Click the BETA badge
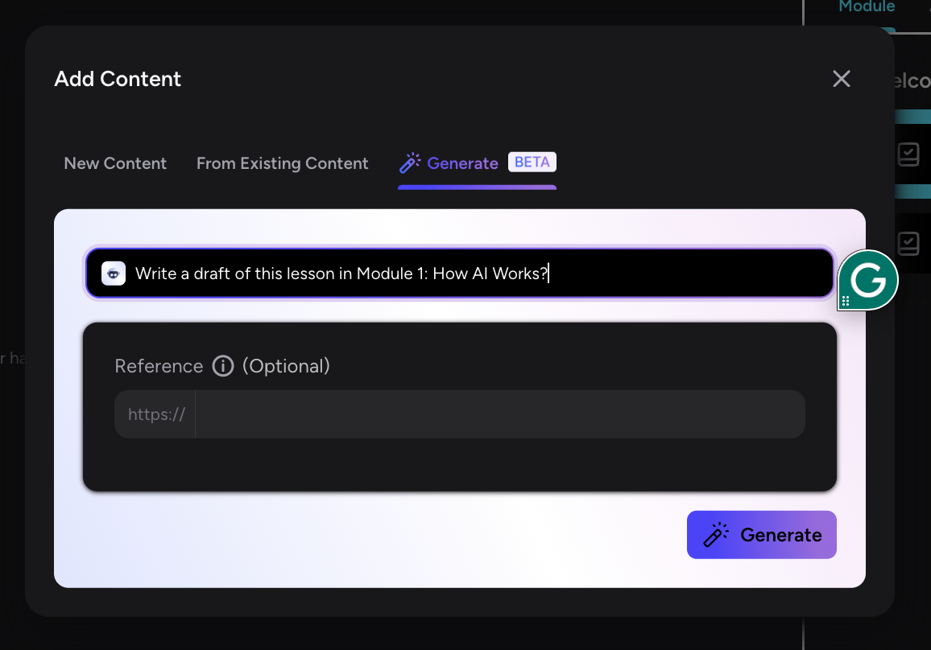Screen dimensions: 931x650 tap(532, 162)
